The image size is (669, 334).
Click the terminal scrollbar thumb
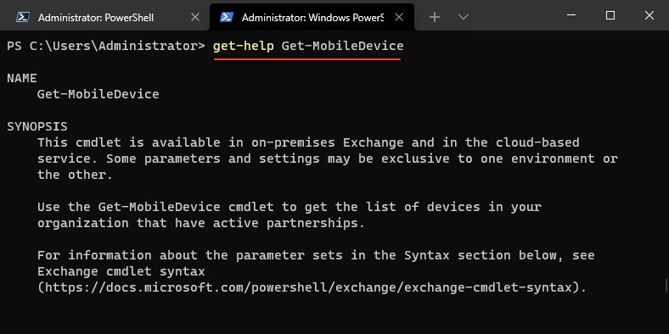tap(666, 286)
